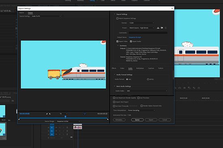223x148 pixels.
Task: Open the Audio Codec dropdown
Action: pos(147,91)
